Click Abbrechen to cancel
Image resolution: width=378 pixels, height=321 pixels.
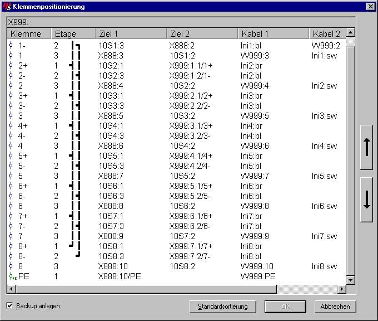pyautogui.click(x=335, y=307)
